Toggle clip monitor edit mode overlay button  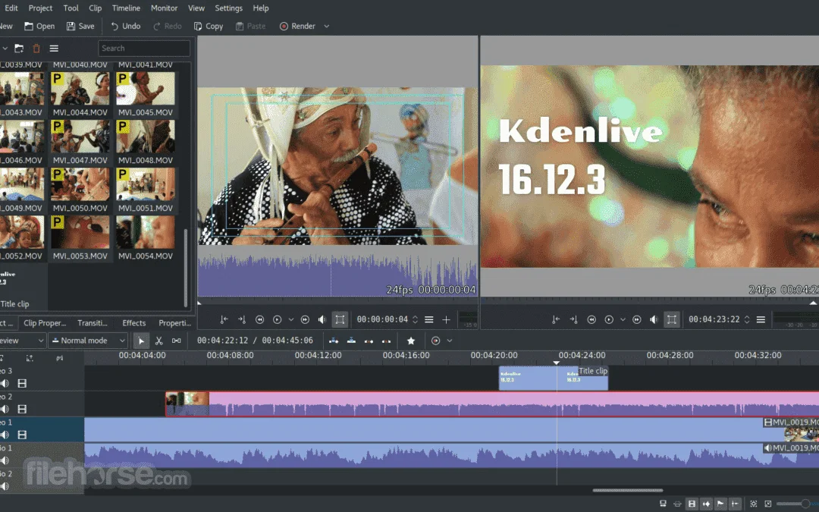click(340, 319)
